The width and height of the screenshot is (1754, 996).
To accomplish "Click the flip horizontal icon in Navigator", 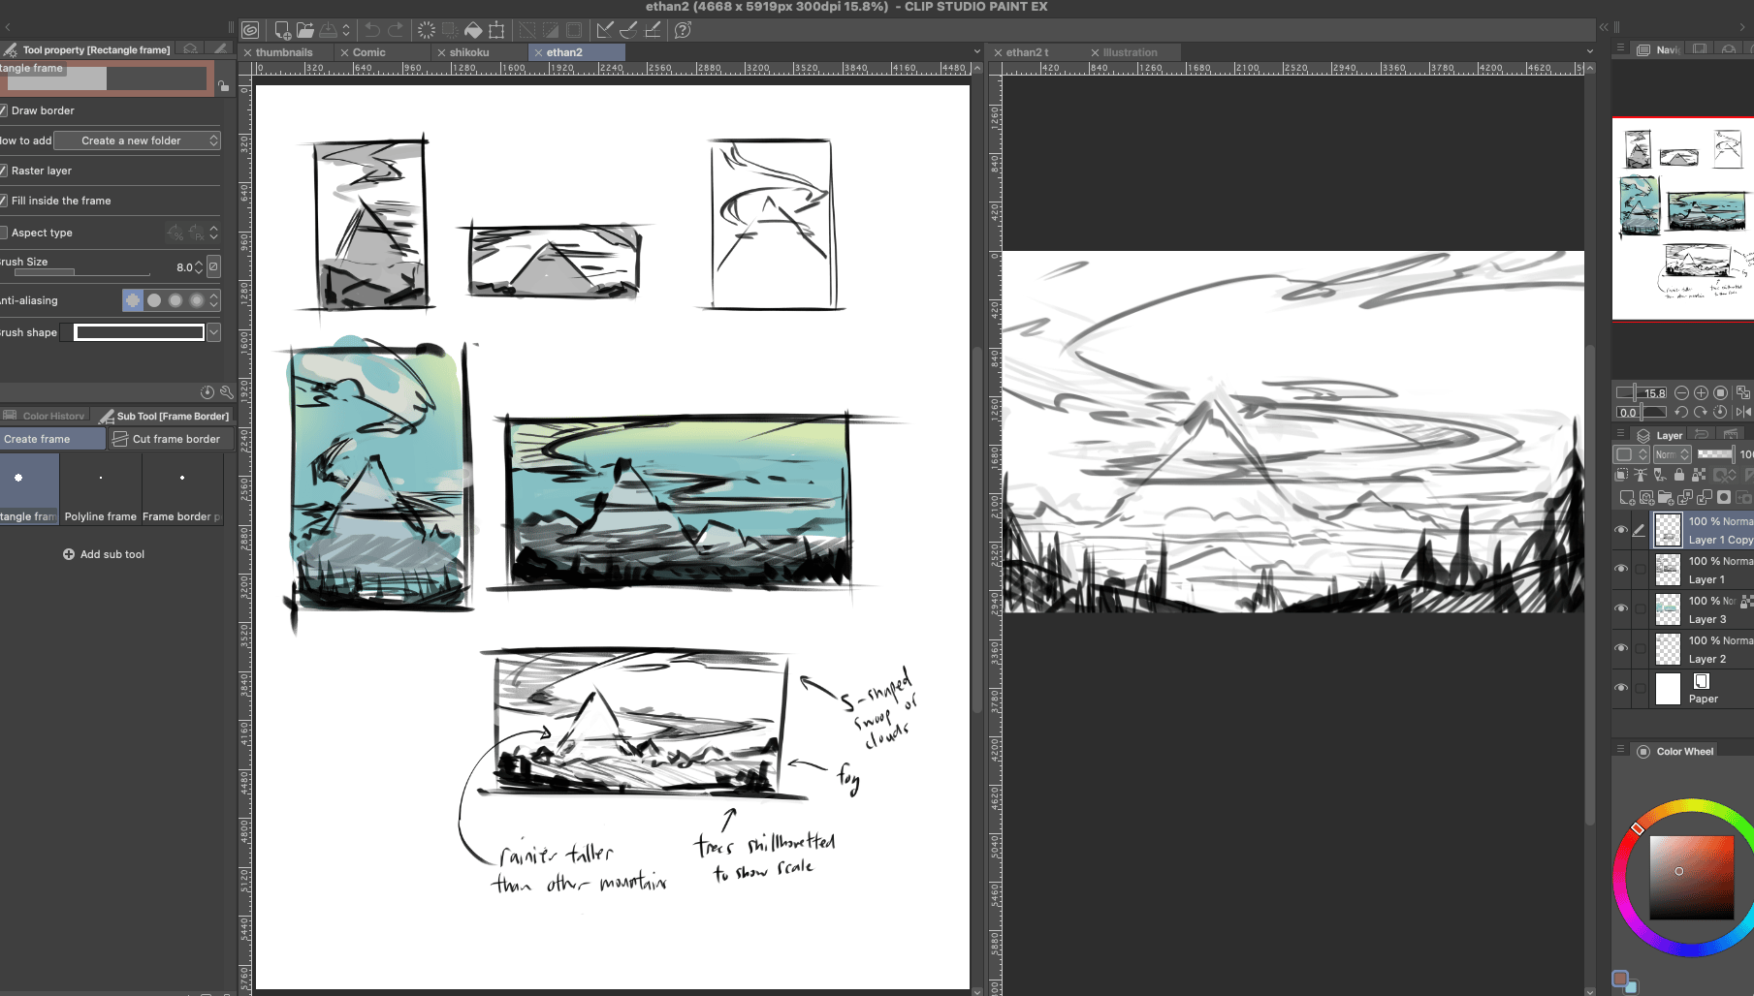I will coord(1742,412).
